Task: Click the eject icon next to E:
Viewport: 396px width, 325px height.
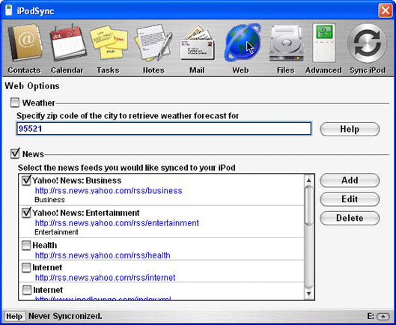Action: tap(383, 317)
